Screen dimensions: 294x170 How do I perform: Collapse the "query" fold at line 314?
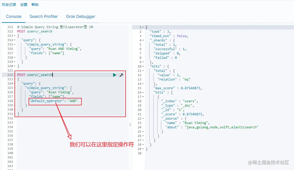(15, 40)
